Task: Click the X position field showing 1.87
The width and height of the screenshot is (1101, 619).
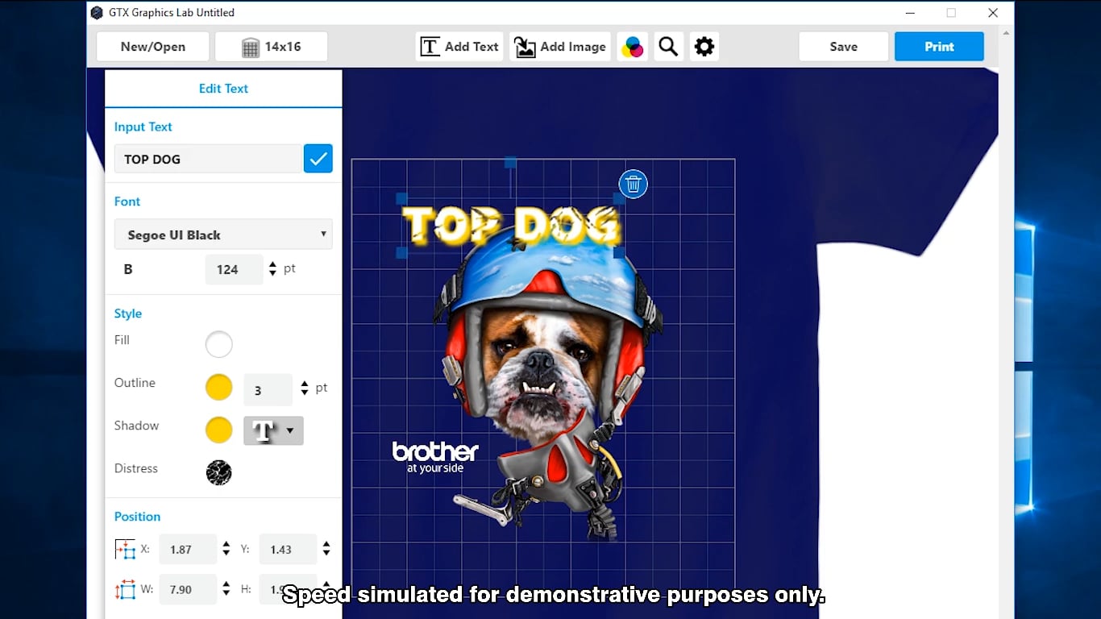Action: point(188,550)
